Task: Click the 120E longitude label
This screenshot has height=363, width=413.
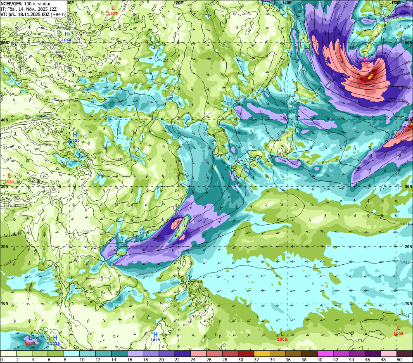Action: coord(178,2)
